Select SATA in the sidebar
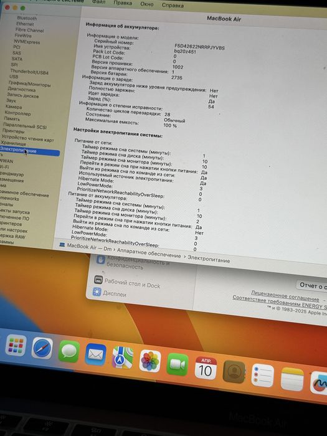 click(x=17, y=59)
